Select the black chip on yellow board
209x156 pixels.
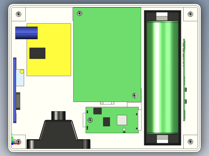[x=37, y=53]
